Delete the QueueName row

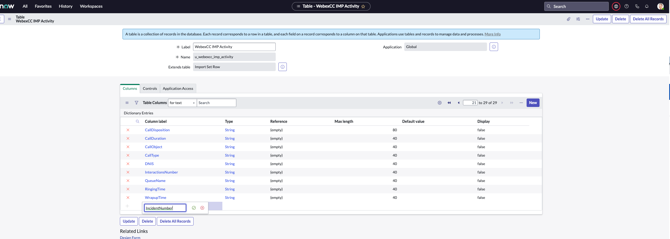[128, 181]
